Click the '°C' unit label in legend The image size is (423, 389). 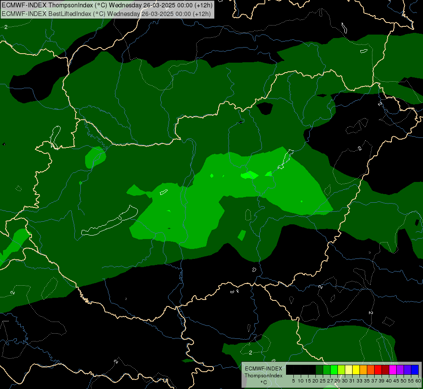pos(264,383)
